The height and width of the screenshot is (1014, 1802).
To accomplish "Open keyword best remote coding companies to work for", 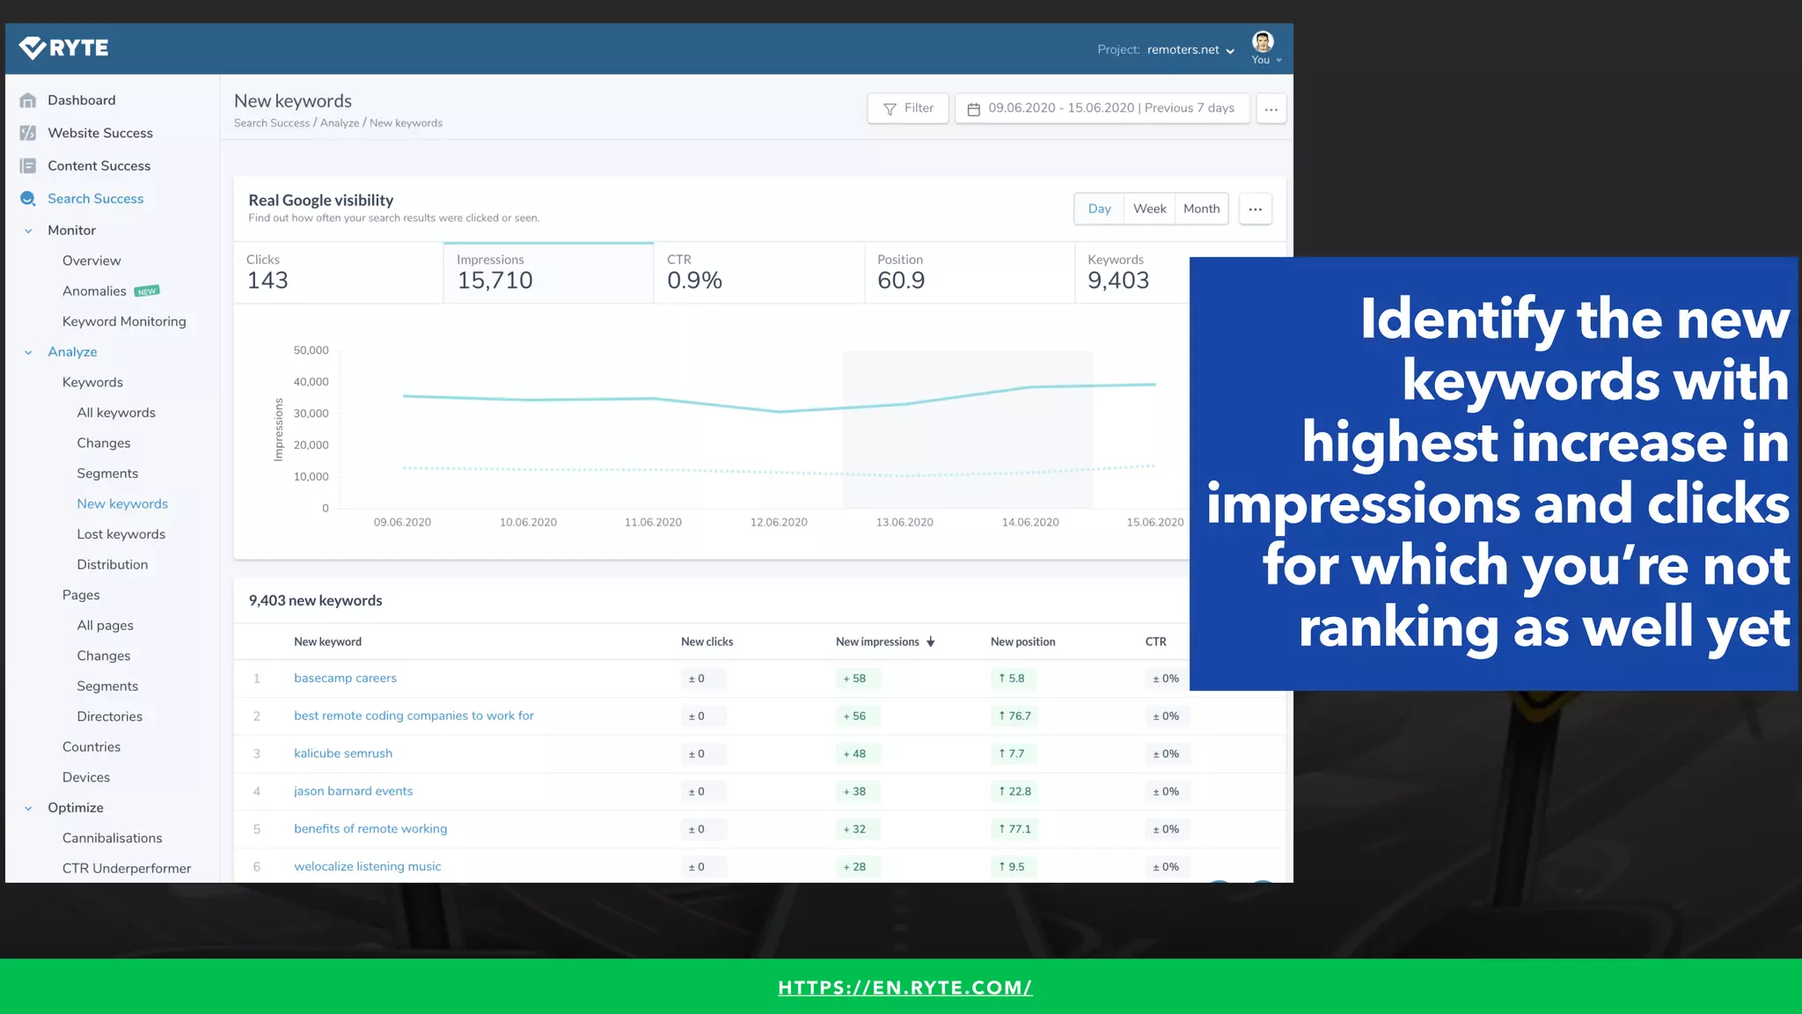I will point(414,716).
